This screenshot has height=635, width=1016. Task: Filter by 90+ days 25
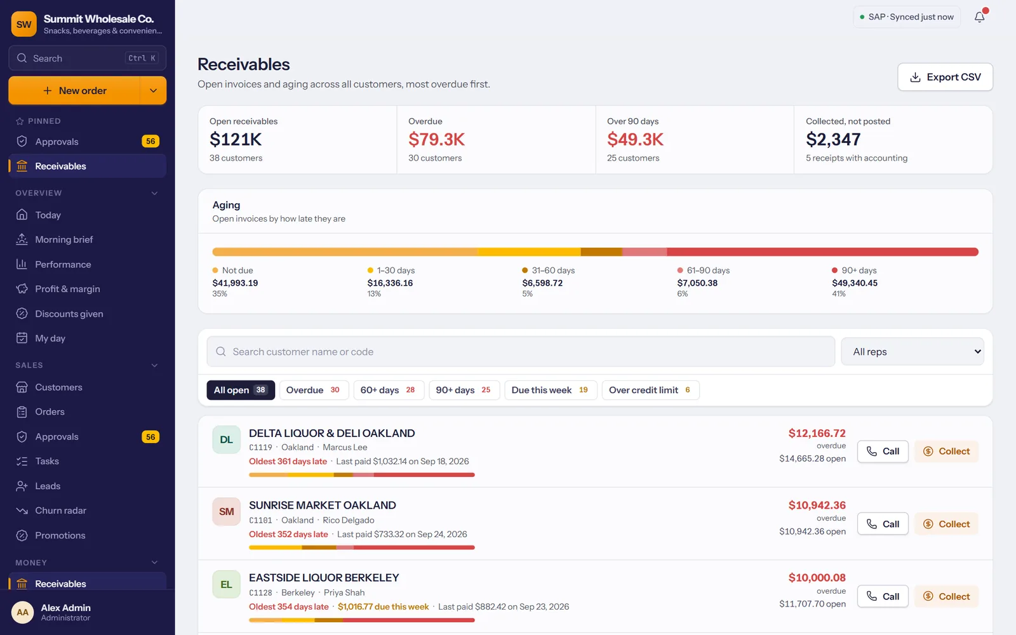click(464, 390)
